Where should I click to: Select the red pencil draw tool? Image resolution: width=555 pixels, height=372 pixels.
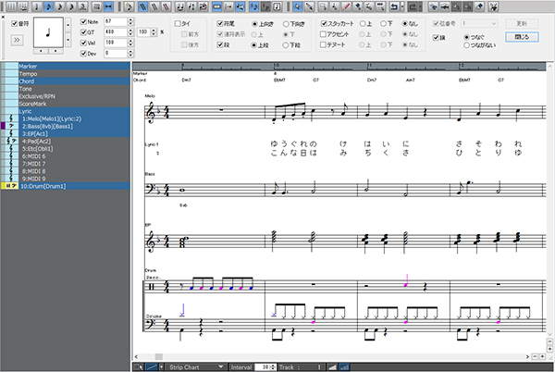346,6
